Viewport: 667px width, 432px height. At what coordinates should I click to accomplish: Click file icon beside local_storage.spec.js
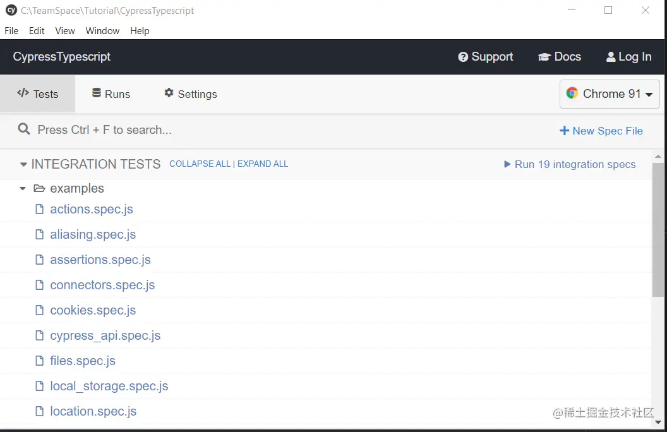(x=39, y=386)
